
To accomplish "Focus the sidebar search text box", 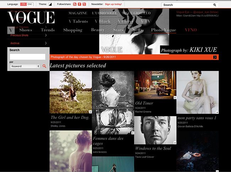I will click(x=28, y=57).
